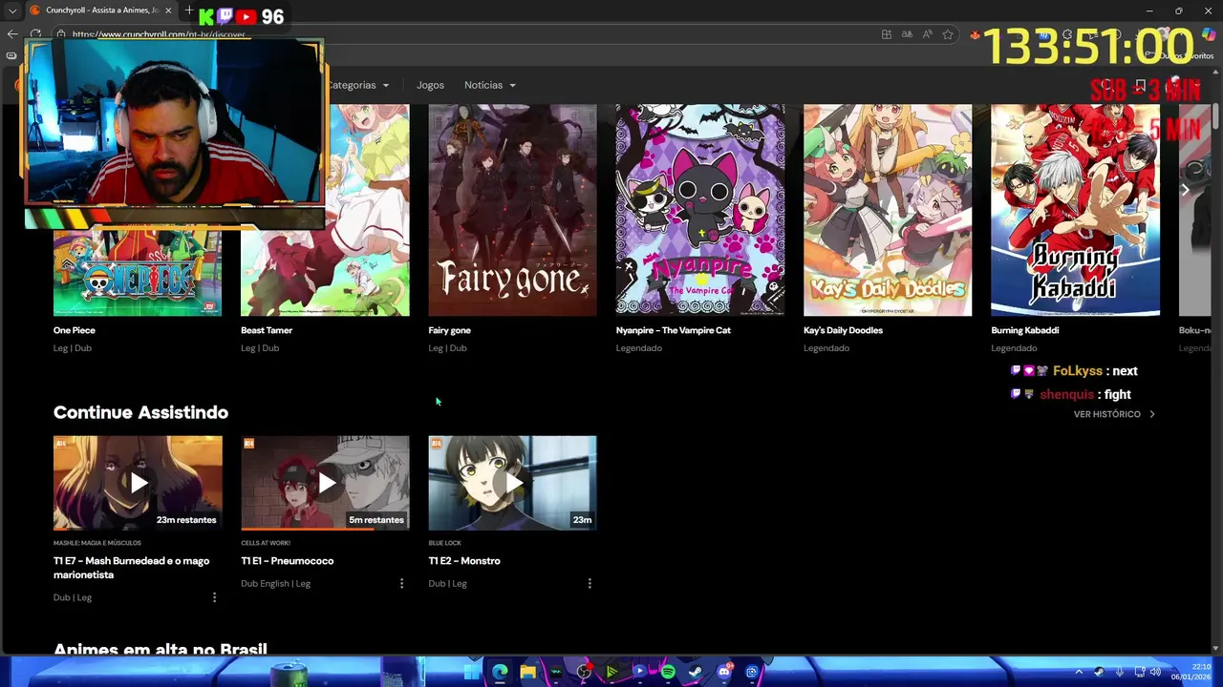The width and height of the screenshot is (1223, 687).
Task: Click the Fairy gone title link
Action: [449, 330]
